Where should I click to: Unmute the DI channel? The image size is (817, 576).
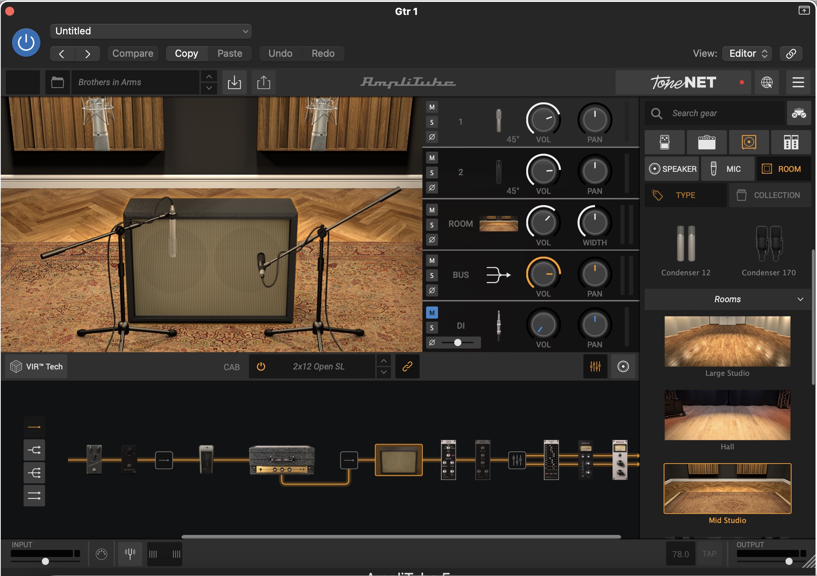point(432,313)
